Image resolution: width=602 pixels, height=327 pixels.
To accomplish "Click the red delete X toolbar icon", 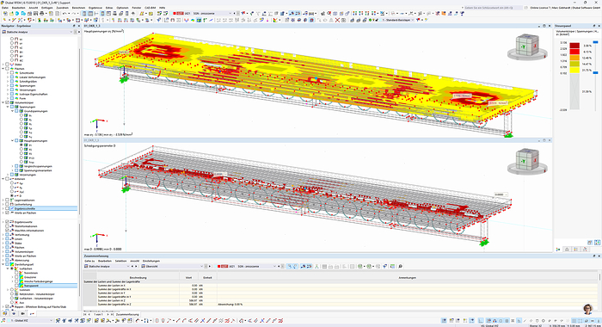I will point(337,20).
